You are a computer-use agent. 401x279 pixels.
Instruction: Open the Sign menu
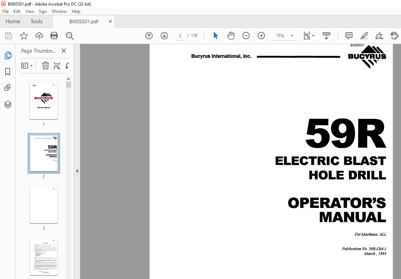[43, 11]
